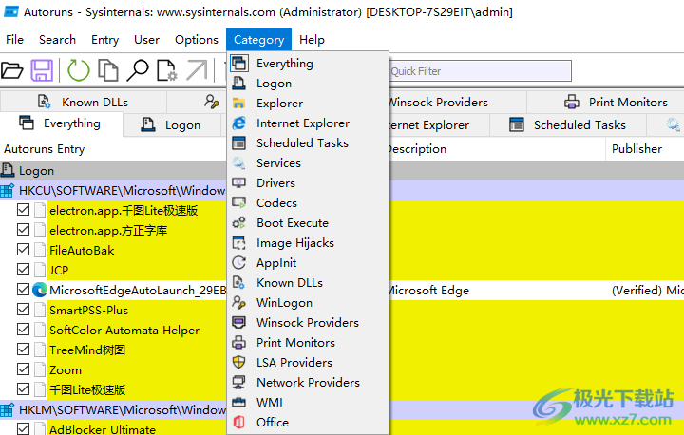Click the Description column header

(x=497, y=149)
